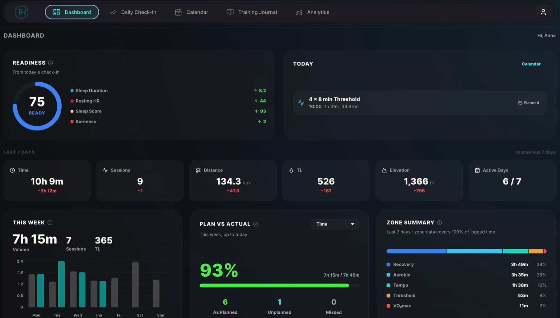Click the Planned calendar icon
The height and width of the screenshot is (318, 560).
coord(520,103)
